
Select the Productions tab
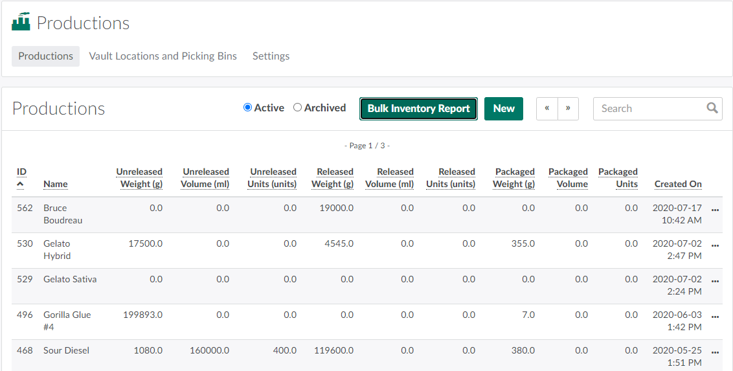[45, 56]
